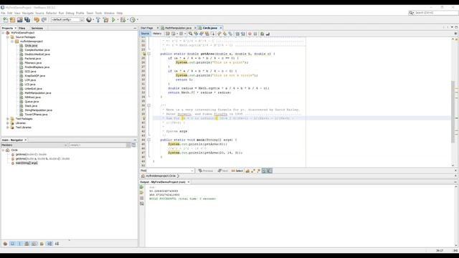Toggle Show Fields filter in Navigator bottom bar
Screen dimensions: 459x258
click(13, 244)
